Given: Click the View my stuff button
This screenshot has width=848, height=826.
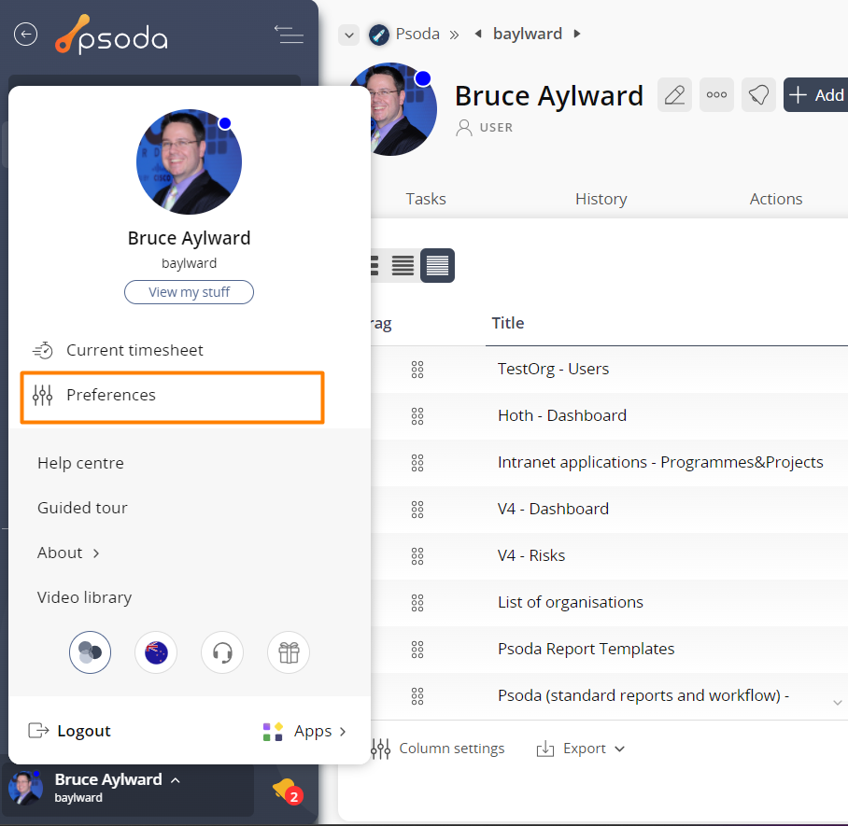Looking at the screenshot, I should 190,292.
